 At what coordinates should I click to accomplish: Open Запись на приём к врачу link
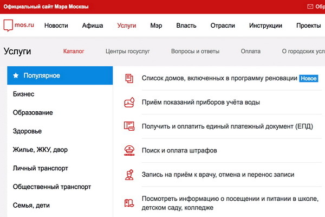click(x=218, y=175)
